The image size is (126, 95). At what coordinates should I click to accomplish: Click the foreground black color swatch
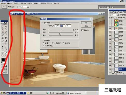[x=3, y=60]
